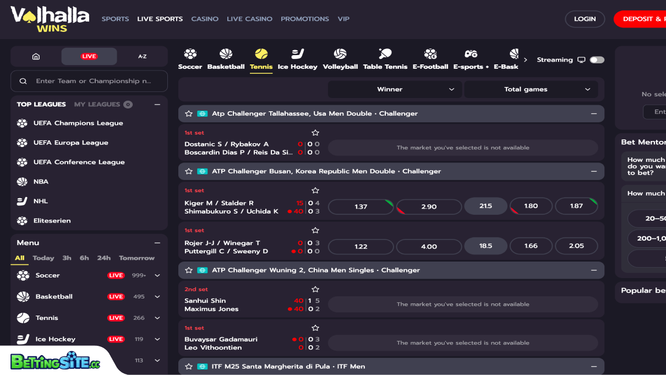Image resolution: width=666 pixels, height=375 pixels.
Task: Click the LOGIN button
Action: [585, 19]
